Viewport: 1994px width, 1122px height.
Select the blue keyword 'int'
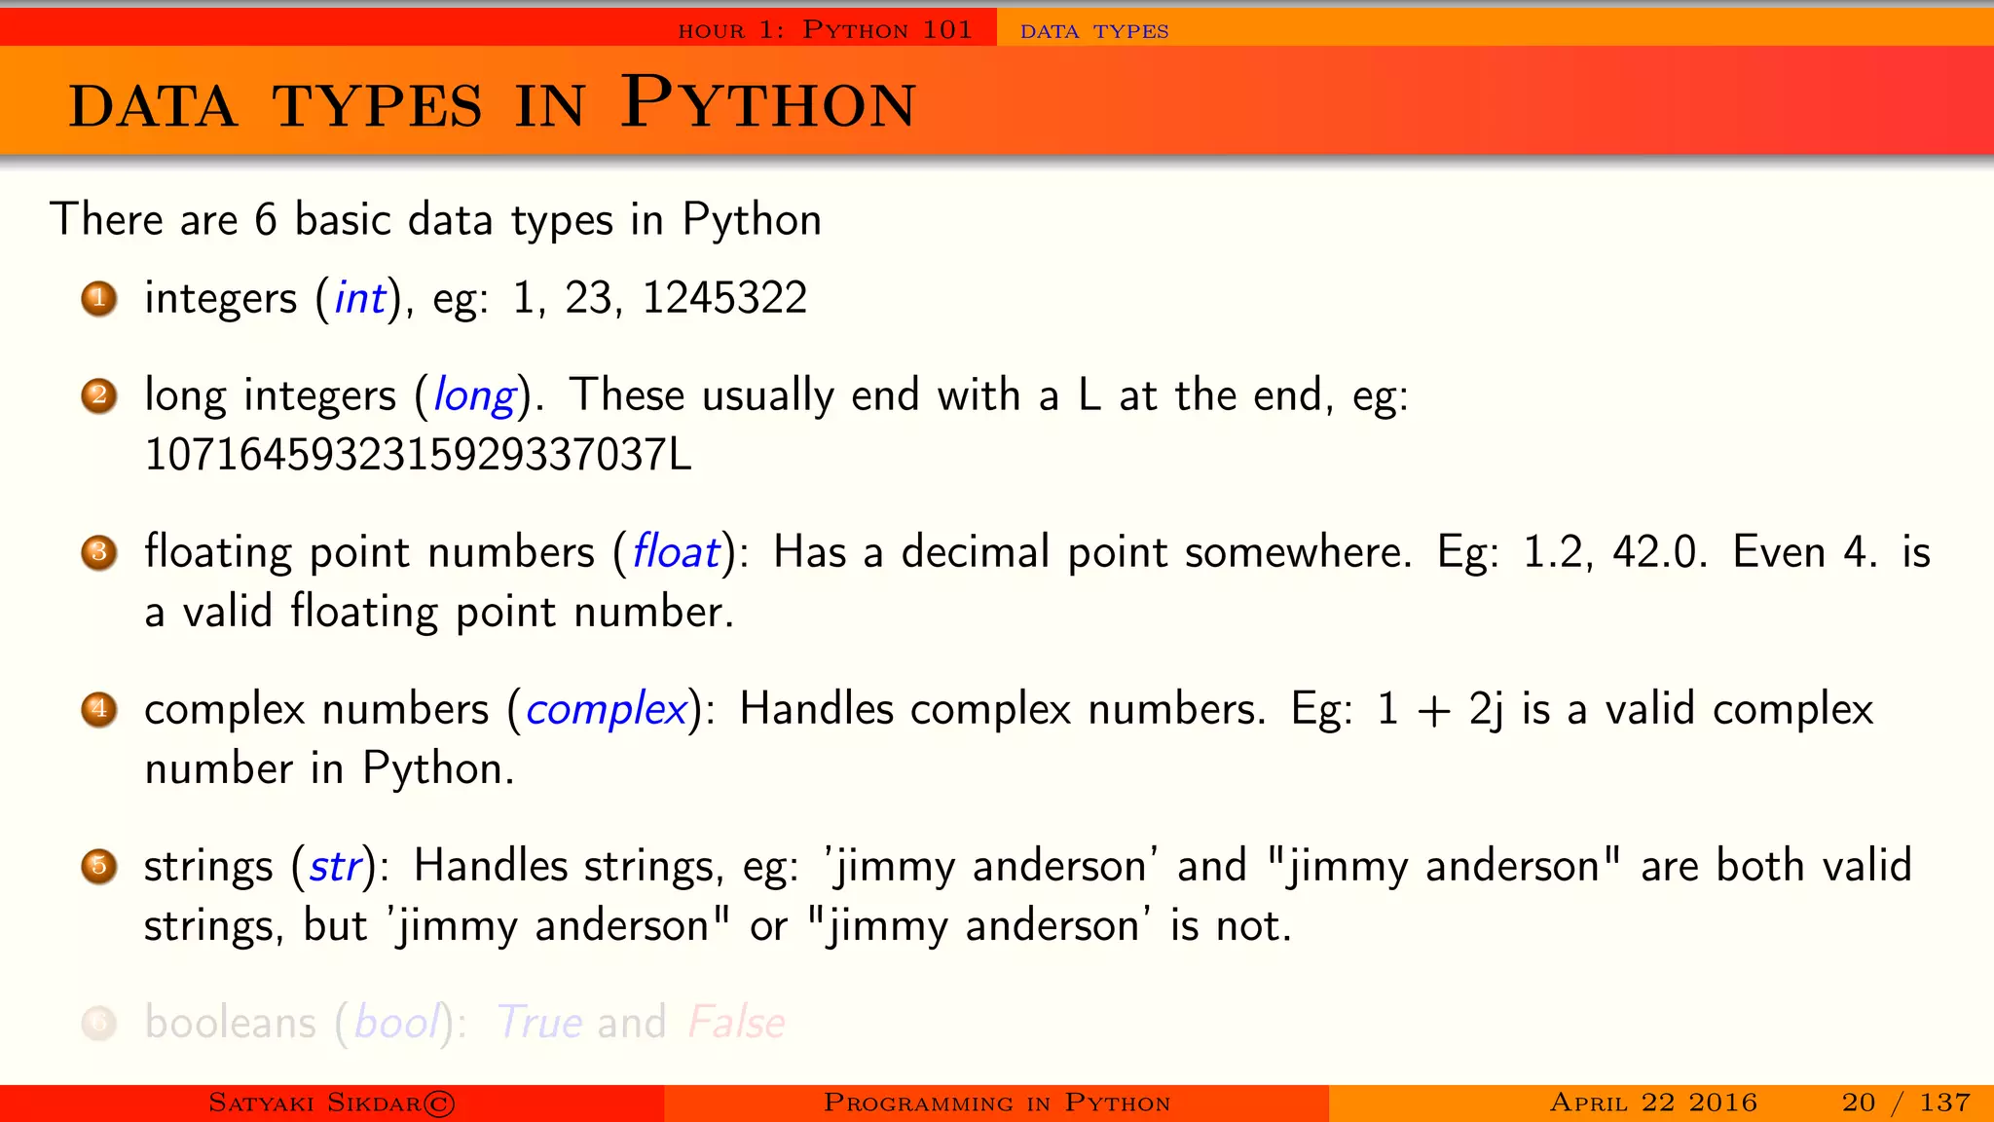pos(360,298)
